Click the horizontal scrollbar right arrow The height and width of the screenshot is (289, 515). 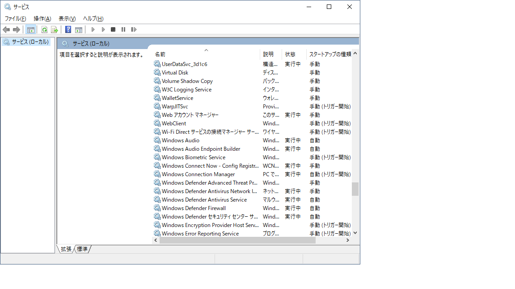[348, 240]
